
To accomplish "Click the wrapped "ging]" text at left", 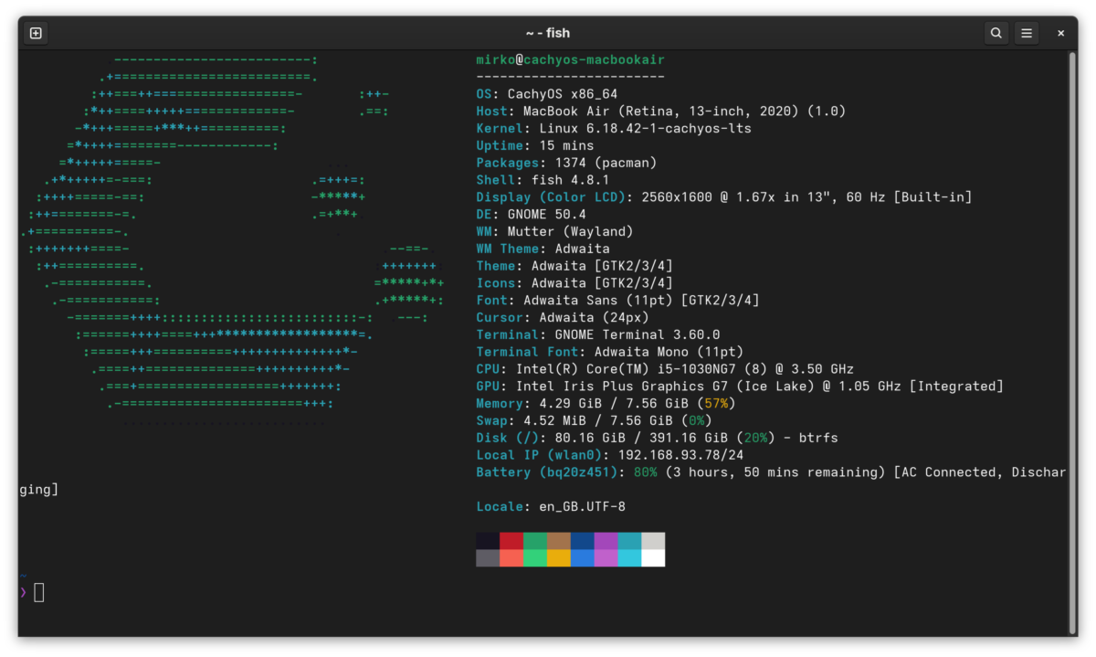I will tap(39, 489).
